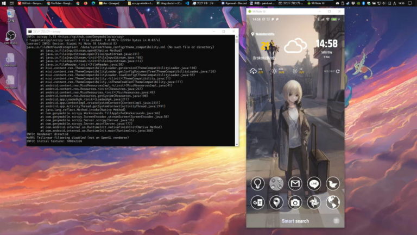Click the 'INFO: Renderer: direct3d' line
This screenshot has height=235, width=417.
click(x=48, y=134)
